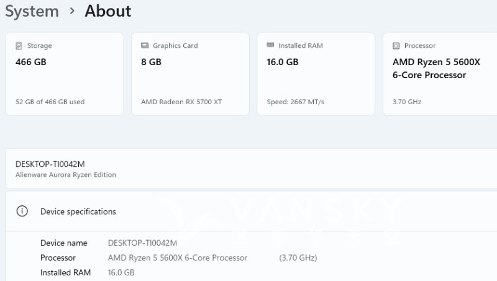Go back to System via breadcrumb
Screen dimensions: 497x281
point(32,11)
